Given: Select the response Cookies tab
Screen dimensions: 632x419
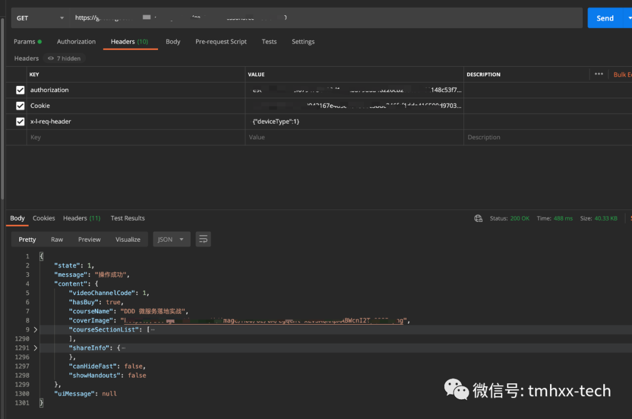Looking at the screenshot, I should point(44,218).
